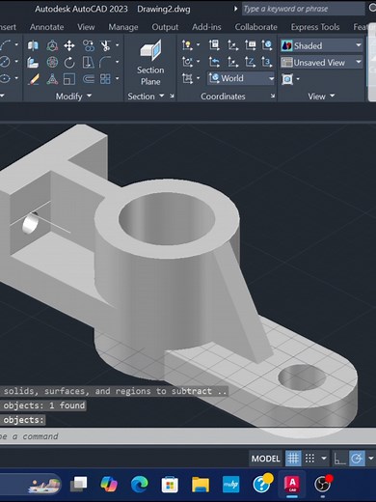Toggle snap mode in status bar

tap(309, 459)
